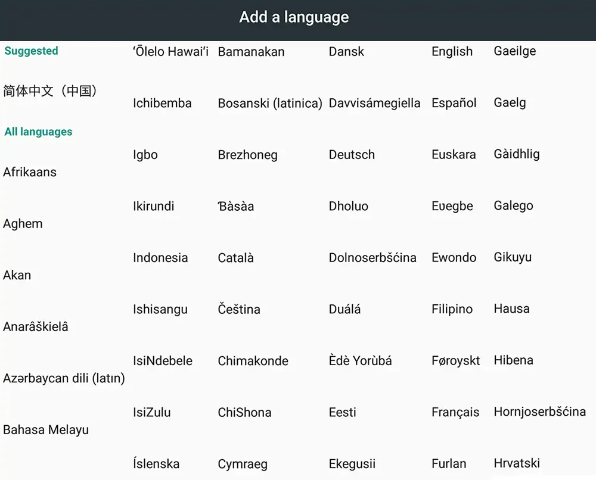This screenshot has width=596, height=480.
Task: Select Čeština from the list
Action: pyautogui.click(x=239, y=309)
